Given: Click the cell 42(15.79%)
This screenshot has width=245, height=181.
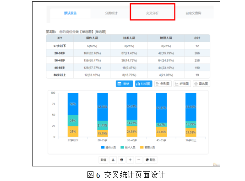Looking at the screenshot, I should (x=166, y=53).
